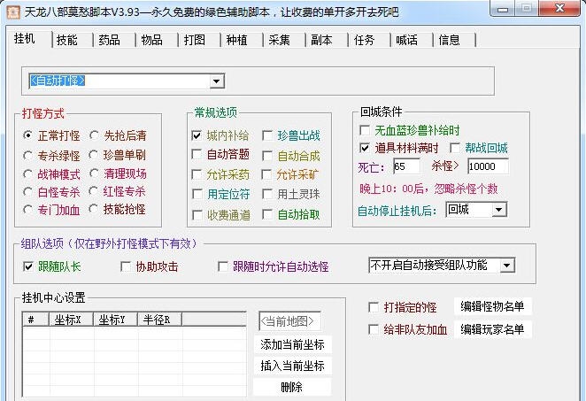586x401 pixels.
Task: Click the 坐标X column header
Action: pos(71,320)
